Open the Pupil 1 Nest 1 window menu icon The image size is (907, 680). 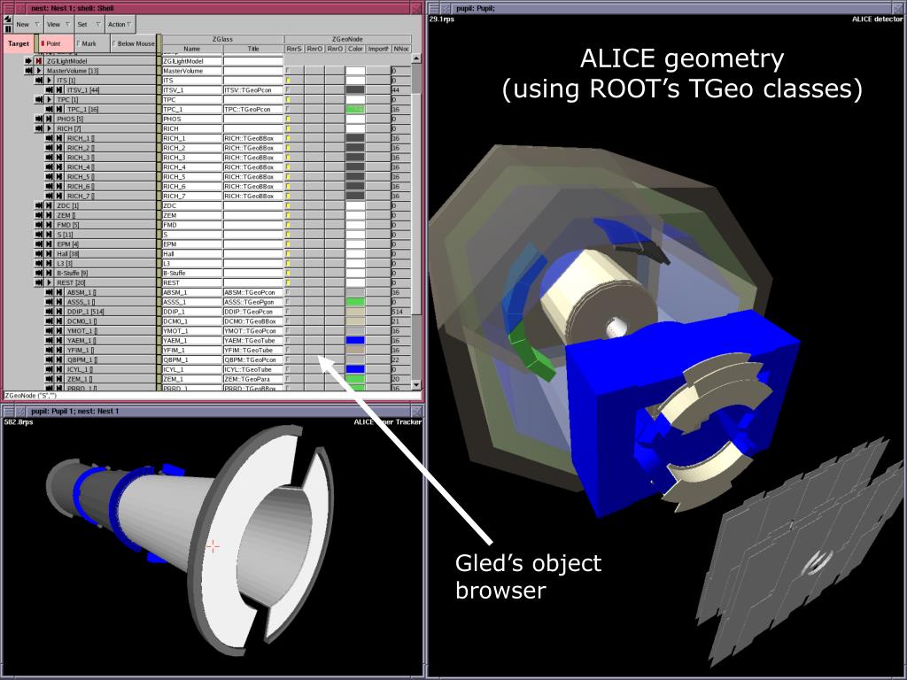[x=9, y=411]
